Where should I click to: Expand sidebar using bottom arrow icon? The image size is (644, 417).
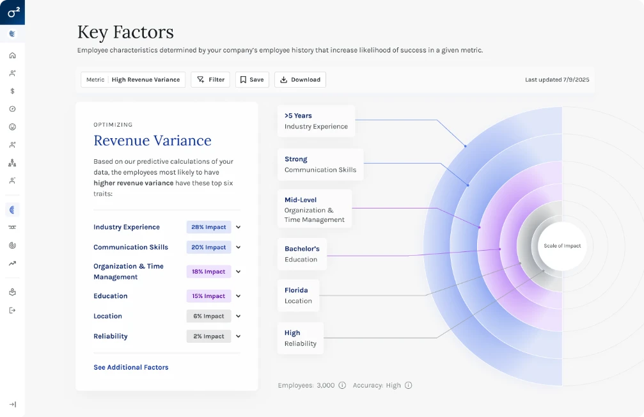point(13,404)
